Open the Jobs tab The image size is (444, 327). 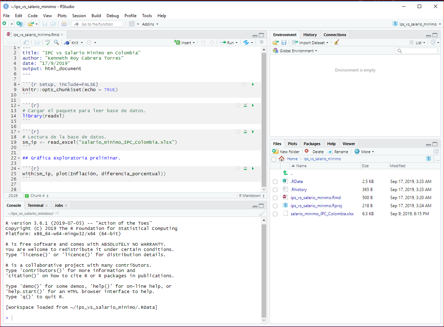pyautogui.click(x=59, y=205)
